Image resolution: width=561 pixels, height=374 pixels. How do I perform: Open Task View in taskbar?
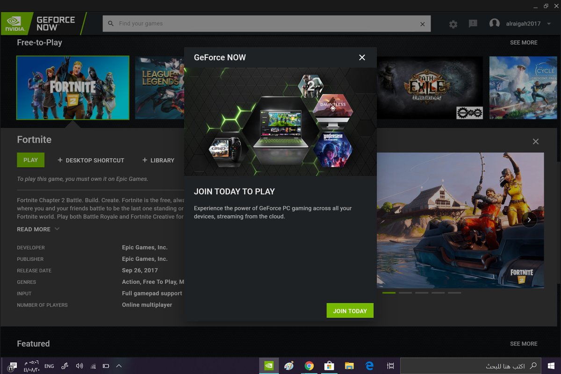pyautogui.click(x=390, y=366)
